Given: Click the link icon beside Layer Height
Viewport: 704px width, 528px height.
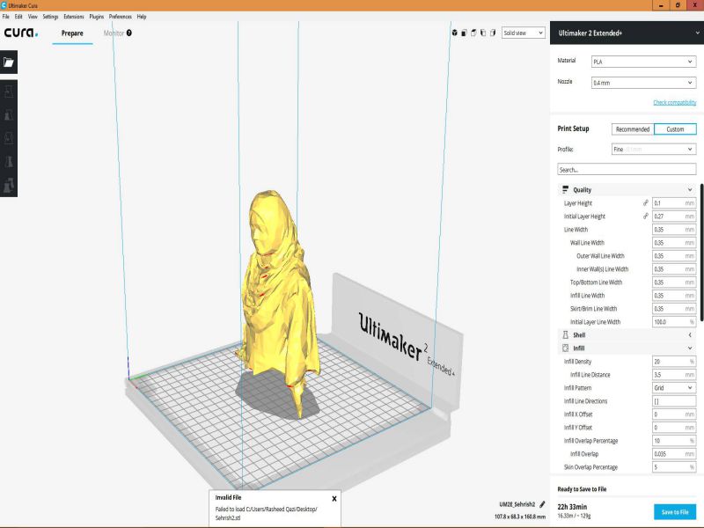Looking at the screenshot, I should (645, 203).
